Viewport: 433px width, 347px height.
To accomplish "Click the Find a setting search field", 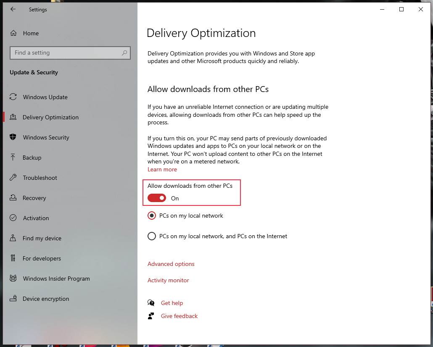I will click(x=70, y=53).
